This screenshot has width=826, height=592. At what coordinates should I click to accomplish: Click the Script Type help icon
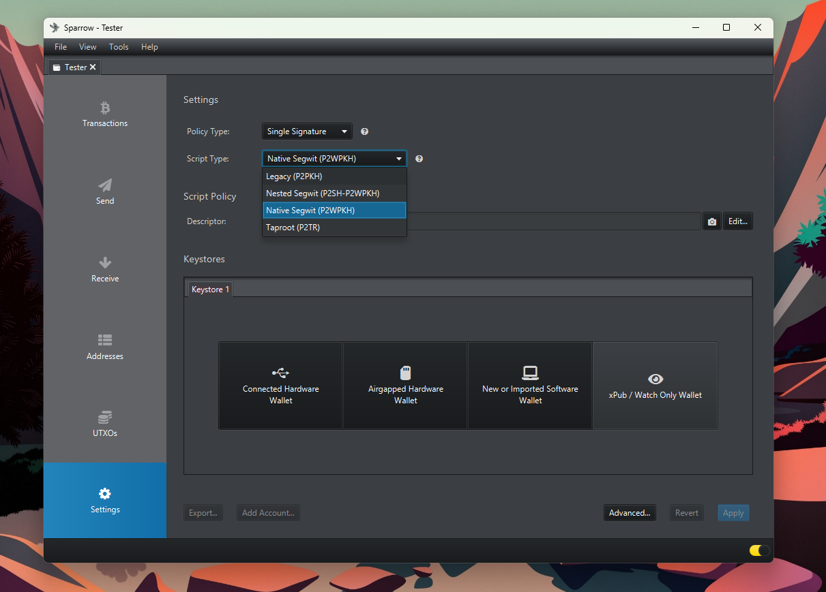(x=419, y=159)
